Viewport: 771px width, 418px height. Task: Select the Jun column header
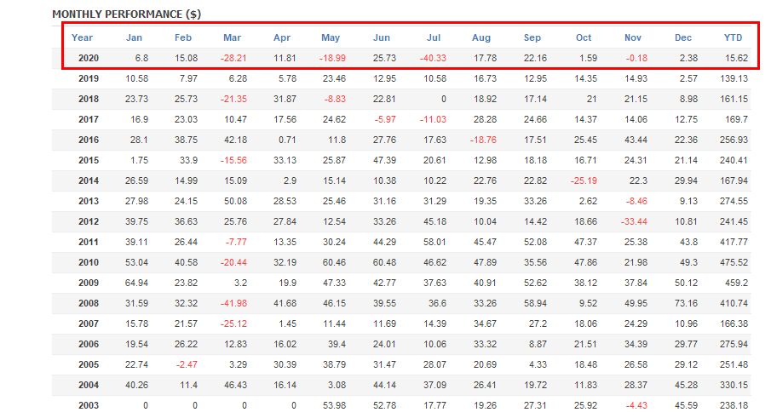381,37
